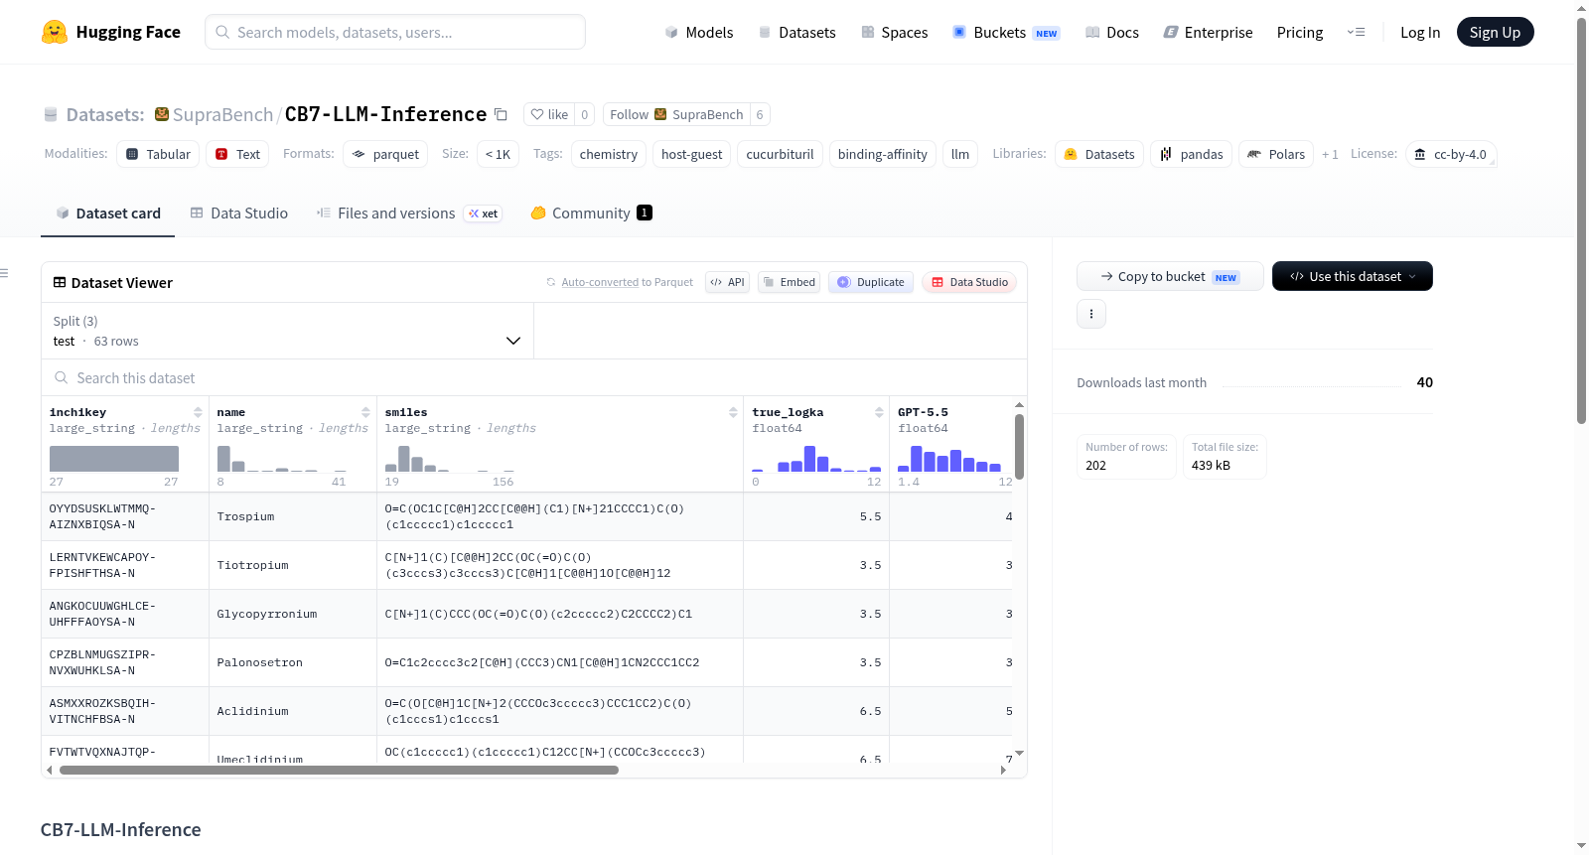Image resolution: width=1589 pixels, height=855 pixels.
Task: Open the Spaces page
Action: pyautogui.click(x=894, y=32)
